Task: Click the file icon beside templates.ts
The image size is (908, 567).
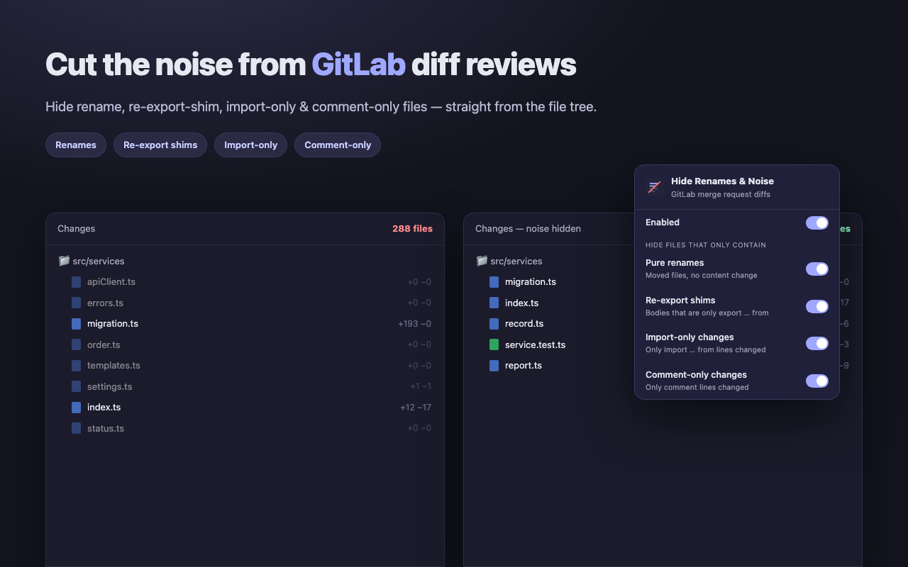Action: point(76,366)
